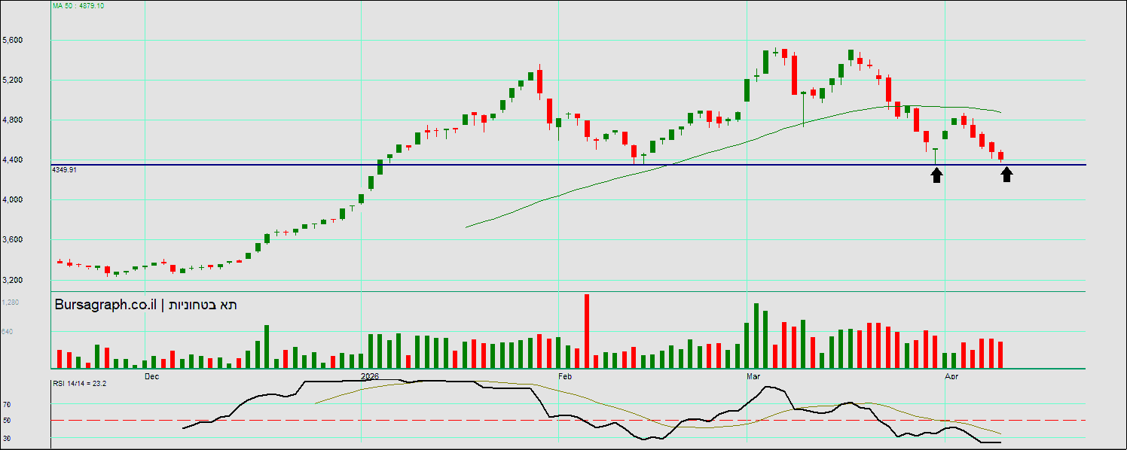Click the 2026 year label on time axis
The height and width of the screenshot is (450, 1127).
[x=369, y=375]
